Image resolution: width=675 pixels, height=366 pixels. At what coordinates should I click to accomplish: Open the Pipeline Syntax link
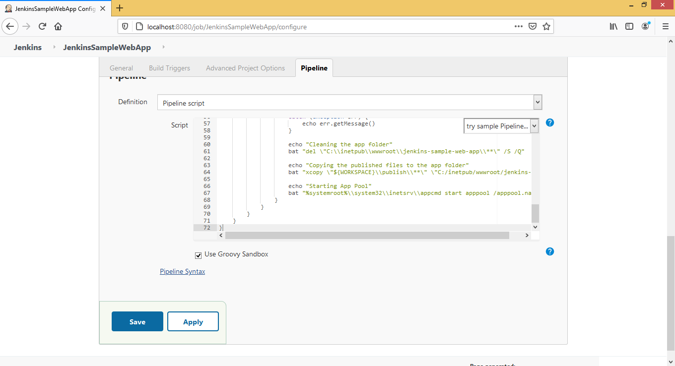click(x=182, y=271)
